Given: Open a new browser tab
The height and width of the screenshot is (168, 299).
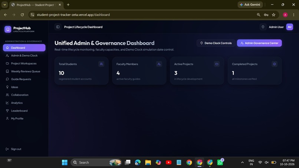Looking at the screenshot, I should pyautogui.click(x=68, y=4).
